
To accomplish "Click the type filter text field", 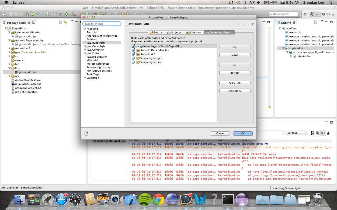I will click(102, 24).
